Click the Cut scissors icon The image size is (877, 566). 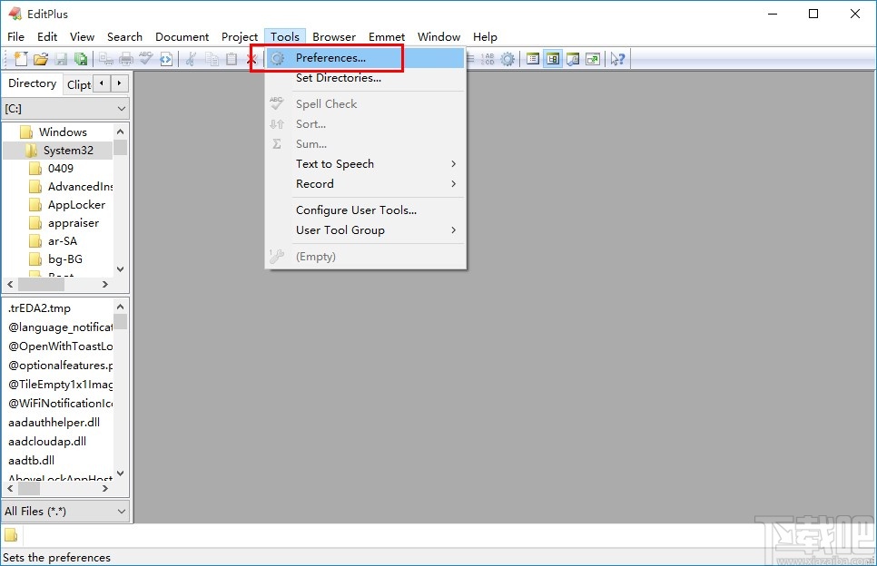(x=191, y=59)
